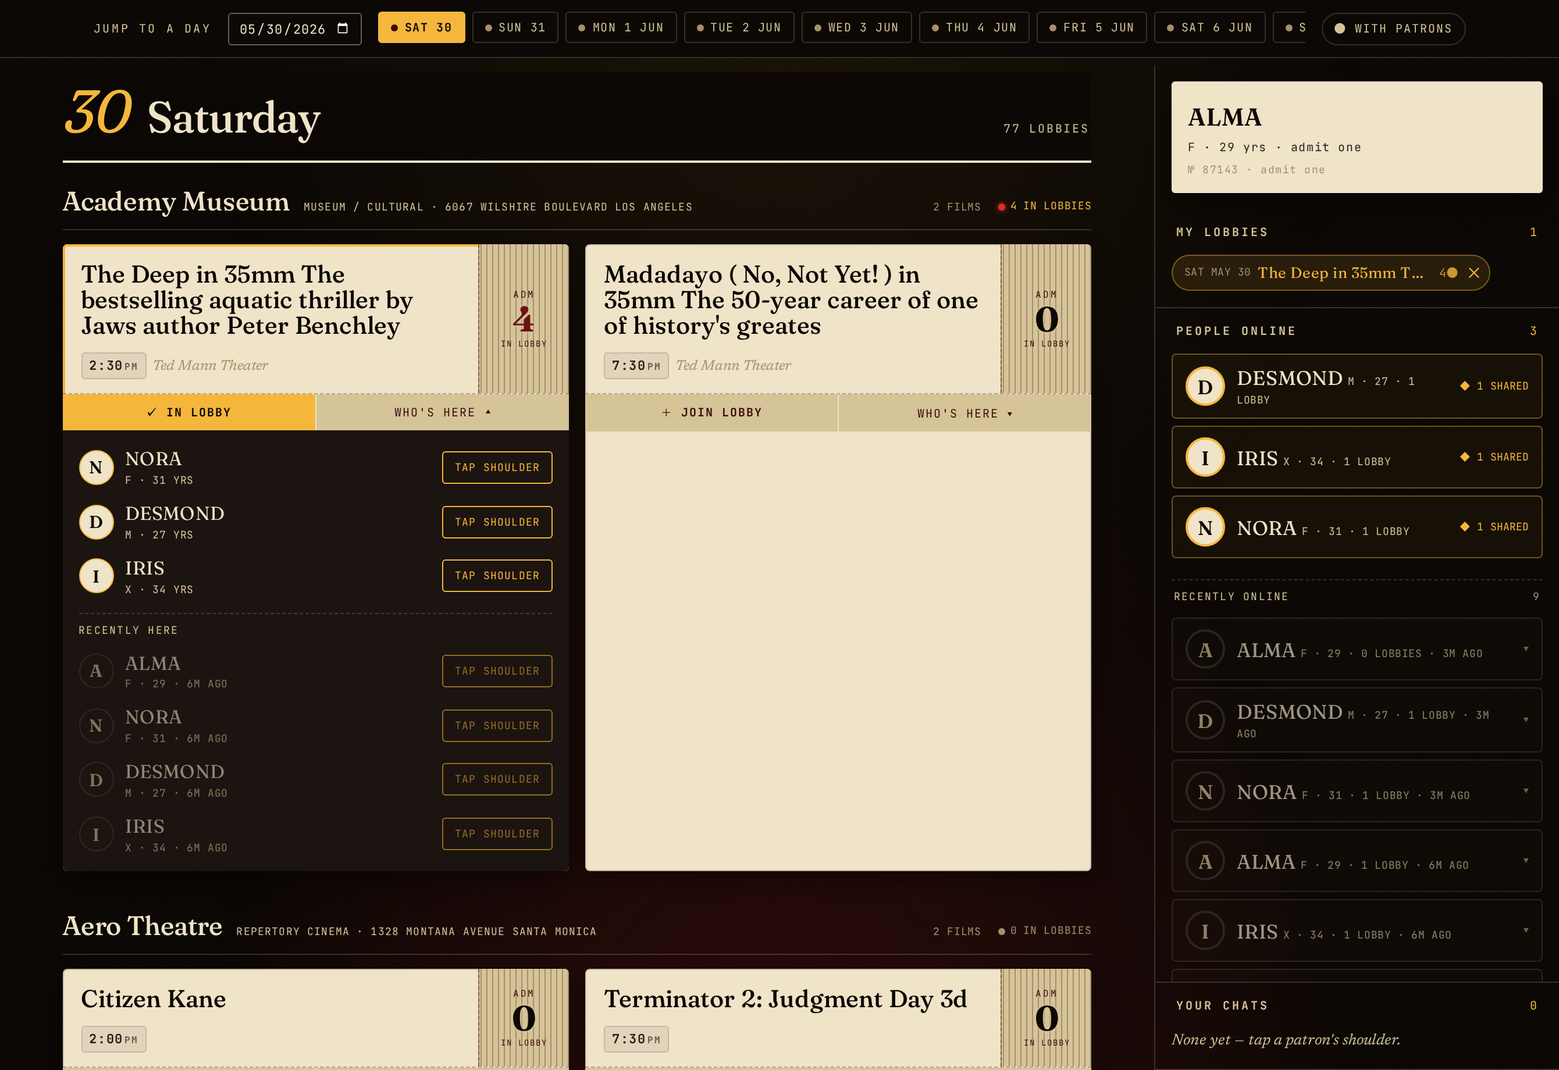
Task: Tap Shoulder of Nora in lobby
Action: pos(497,468)
